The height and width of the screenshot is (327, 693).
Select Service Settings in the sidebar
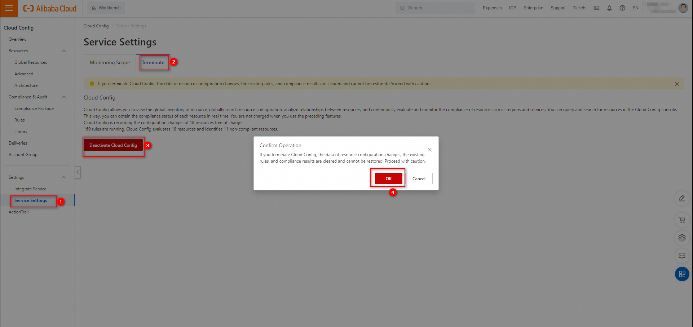pos(31,200)
